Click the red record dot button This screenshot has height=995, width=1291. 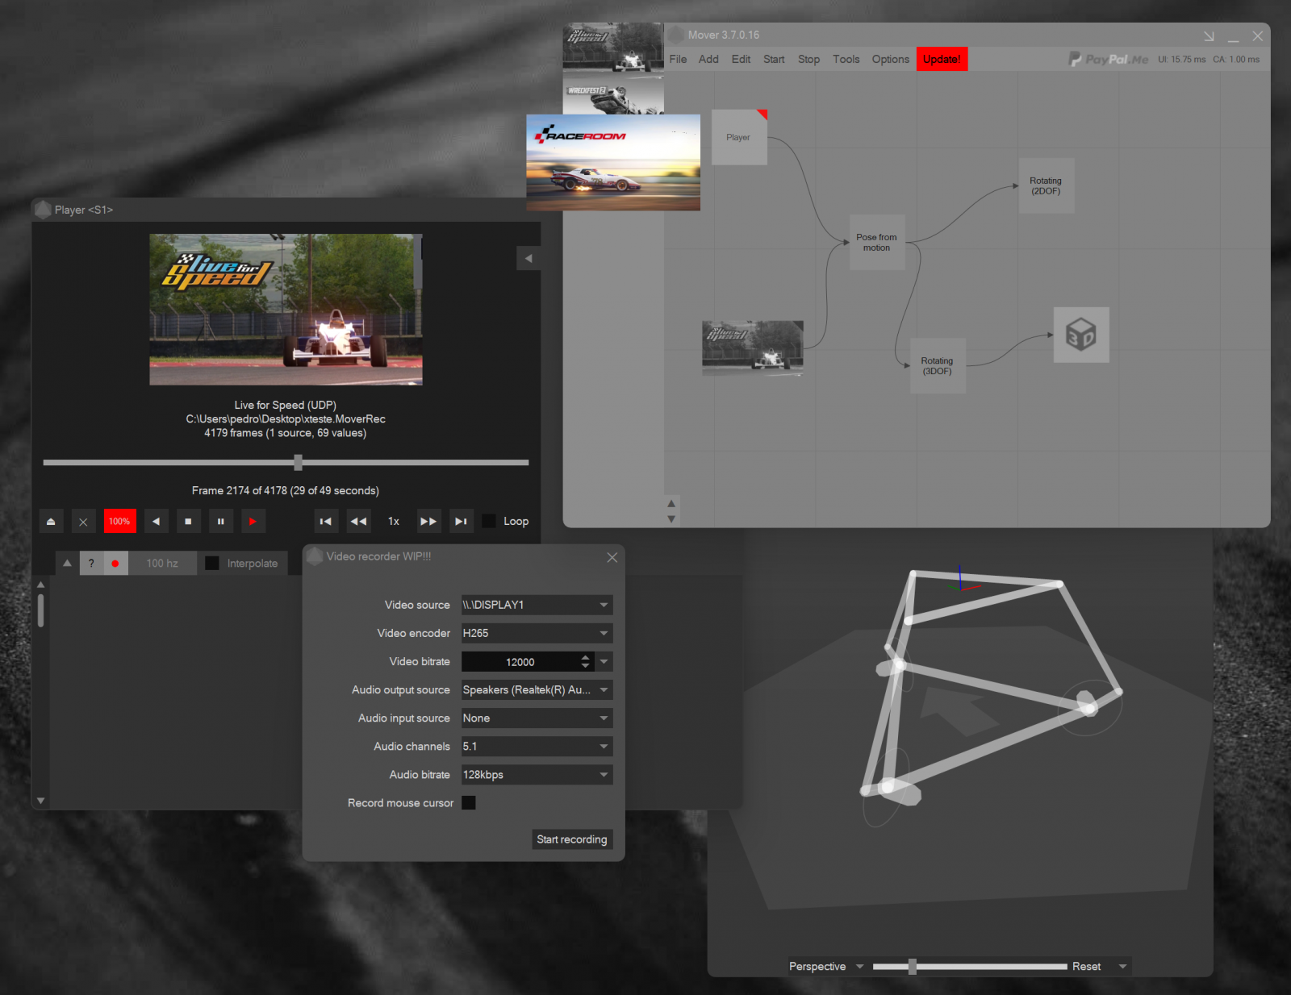115,564
